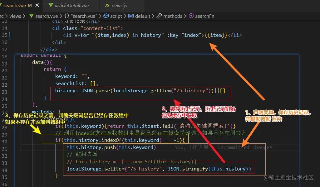Click line number 15 in gutter
The height and width of the screenshot is (187, 320).
[4, 35]
